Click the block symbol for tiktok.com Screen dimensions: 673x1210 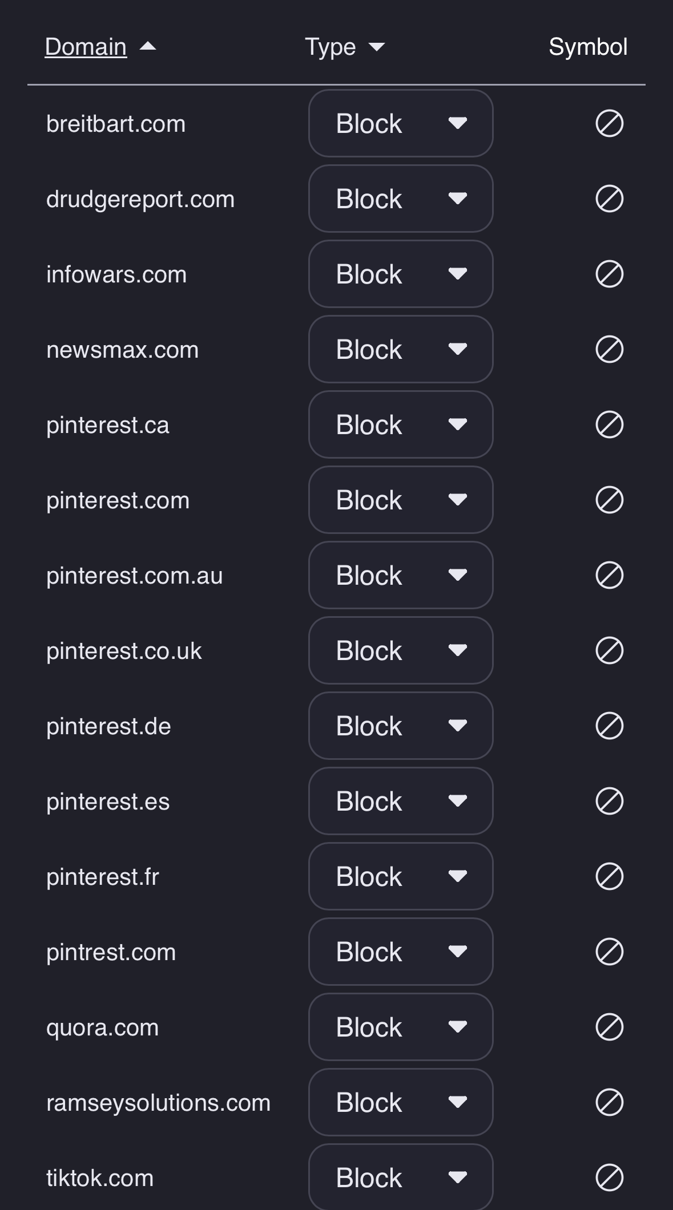[609, 1178]
